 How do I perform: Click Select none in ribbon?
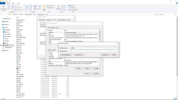72,8
